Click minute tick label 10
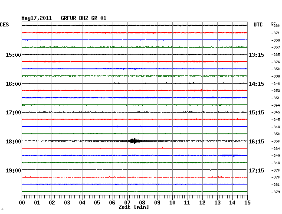Image resolution: width=282 pixels, height=214 pixels. pos(172,203)
